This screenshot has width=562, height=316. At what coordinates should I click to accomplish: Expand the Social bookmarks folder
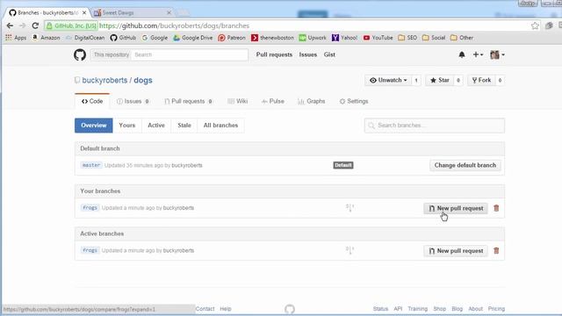pos(434,38)
